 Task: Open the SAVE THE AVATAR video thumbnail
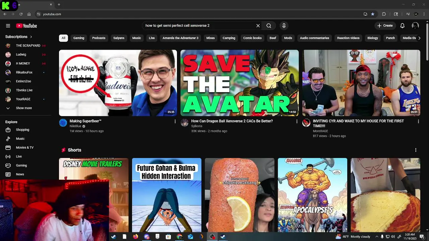click(x=240, y=83)
